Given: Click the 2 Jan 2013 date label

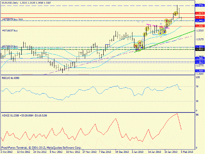Looking at the screenshot, I should tap(138, 152).
